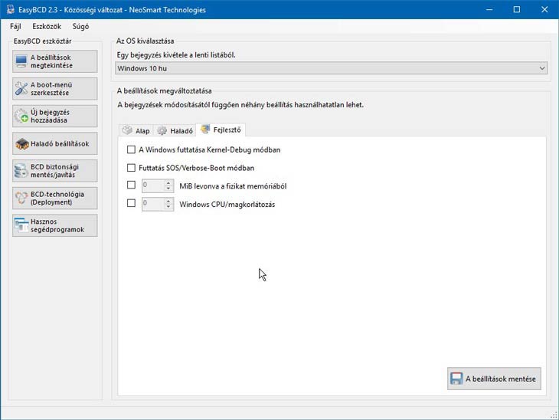Image resolution: width=559 pixels, height=420 pixels.
Task: Click the tools icon for A boot-menü szerkesztése
Action: point(21,89)
